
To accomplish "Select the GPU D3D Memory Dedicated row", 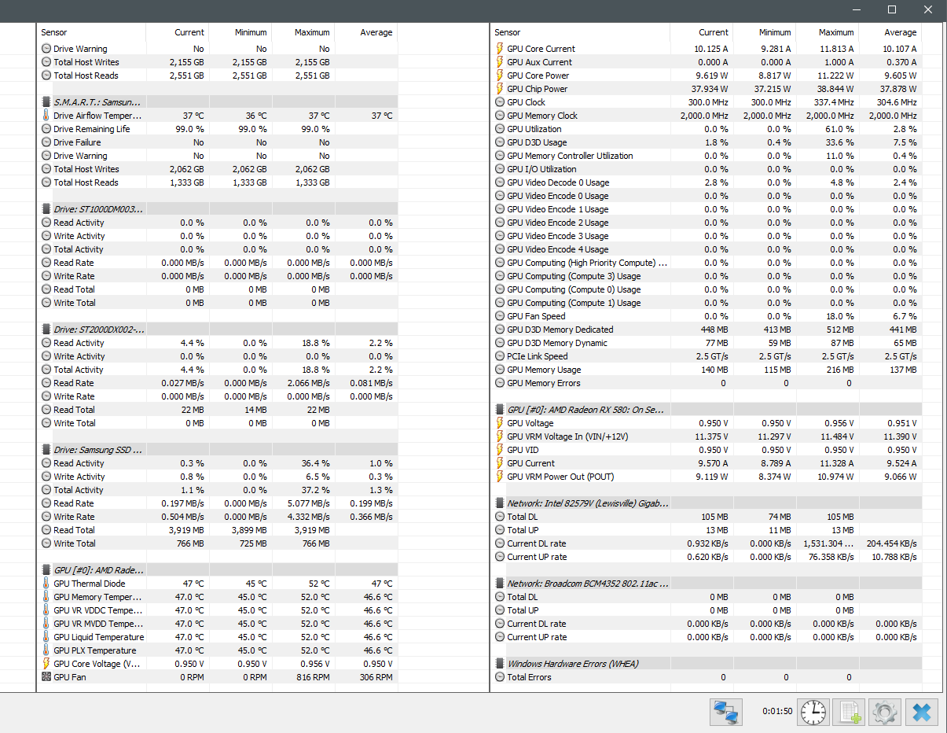I will tap(707, 330).
